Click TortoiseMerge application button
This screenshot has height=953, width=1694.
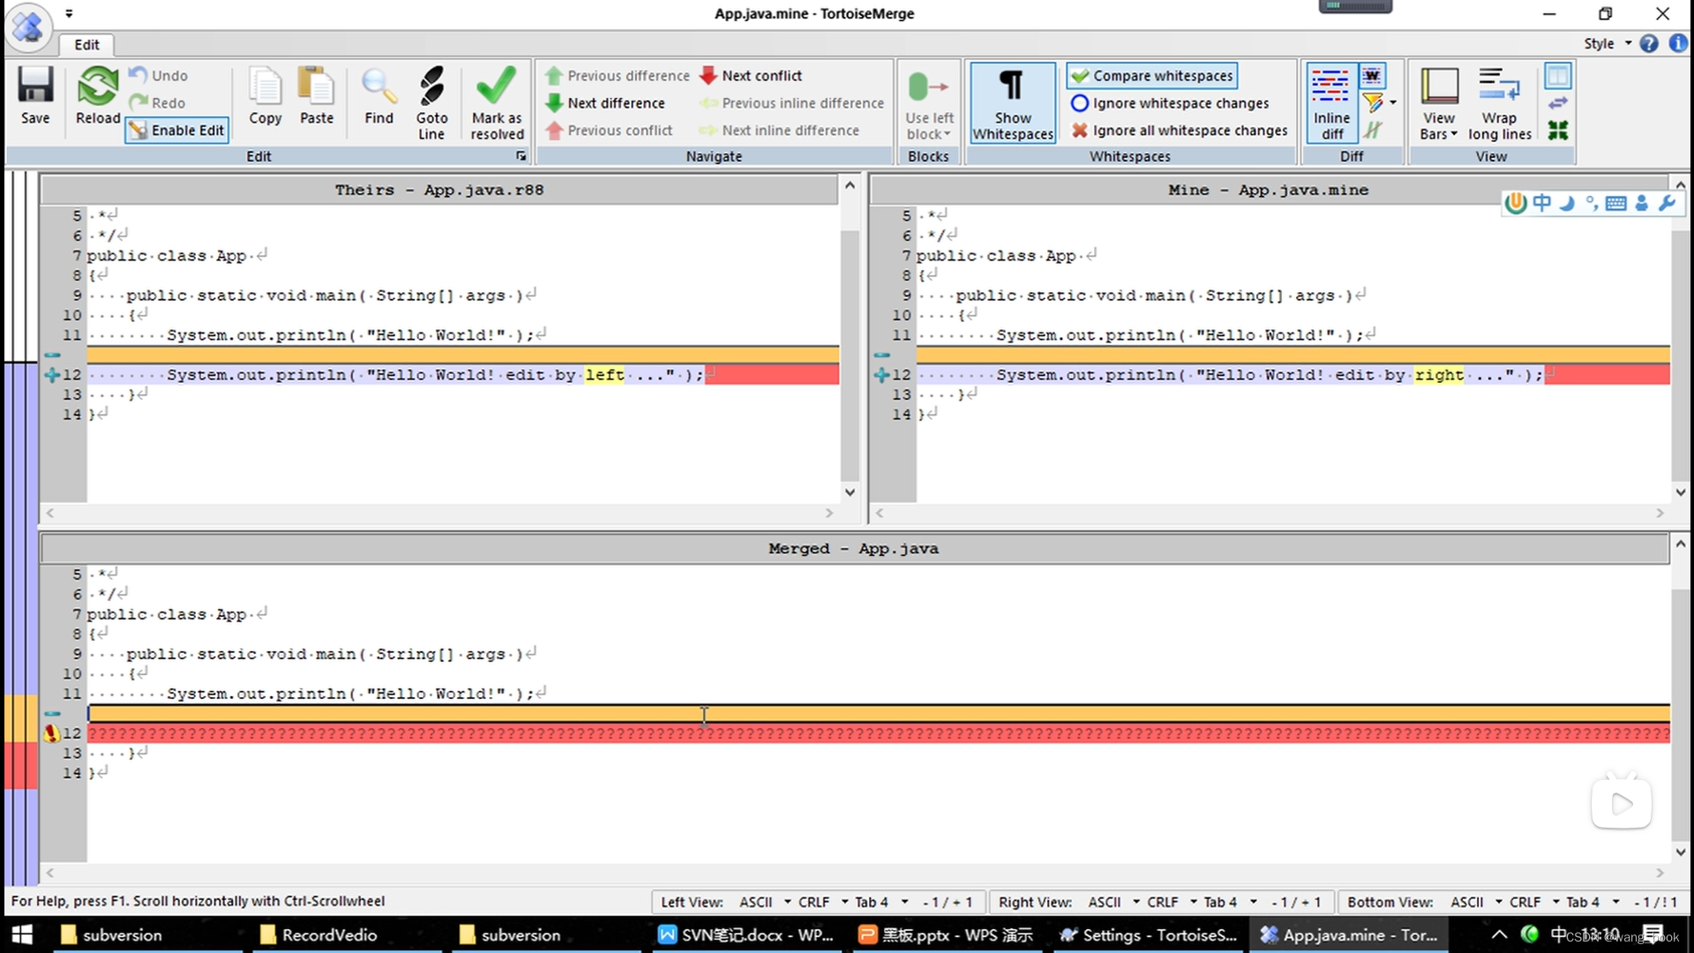(x=27, y=26)
